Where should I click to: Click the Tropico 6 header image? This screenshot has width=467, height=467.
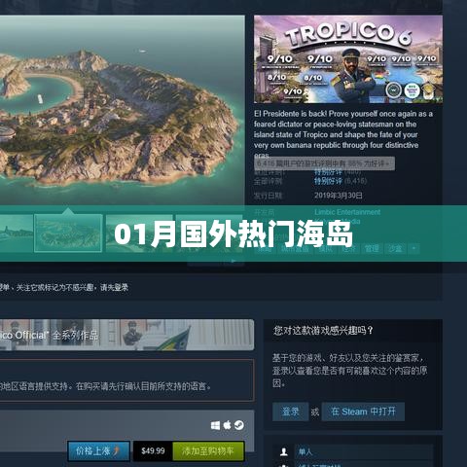pos(348,59)
